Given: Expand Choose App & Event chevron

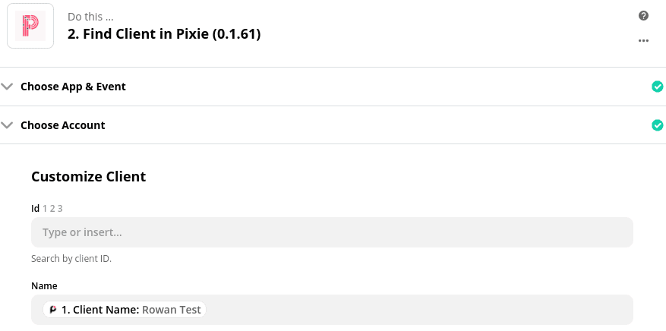Looking at the screenshot, I should pyautogui.click(x=8, y=87).
